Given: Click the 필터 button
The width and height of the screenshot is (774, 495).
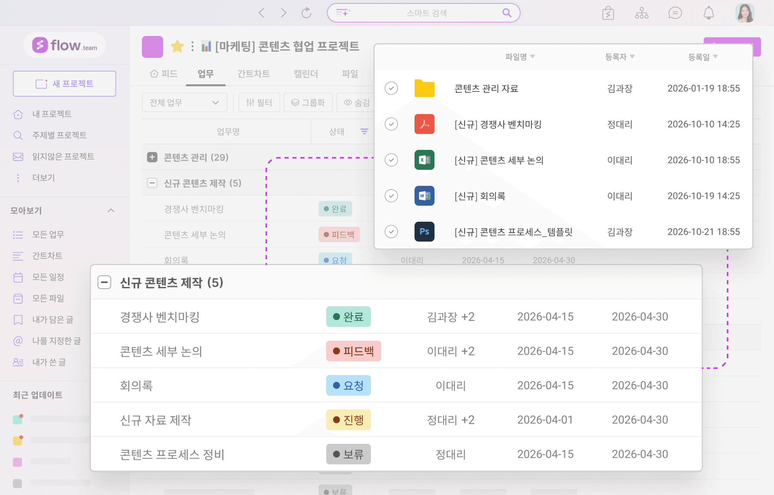Looking at the screenshot, I should [259, 102].
